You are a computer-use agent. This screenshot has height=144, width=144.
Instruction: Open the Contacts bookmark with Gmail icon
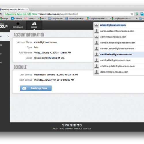(x=30, y=18)
